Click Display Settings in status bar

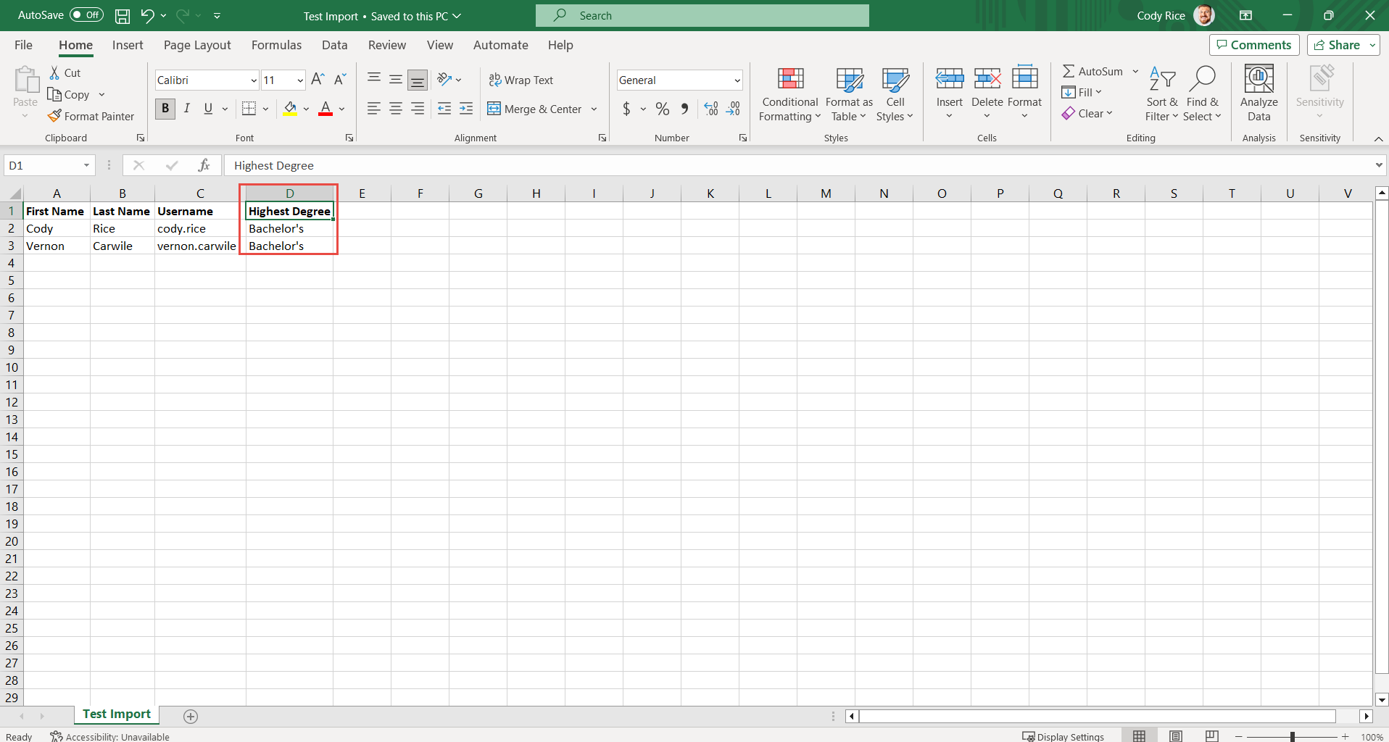pos(1063,736)
